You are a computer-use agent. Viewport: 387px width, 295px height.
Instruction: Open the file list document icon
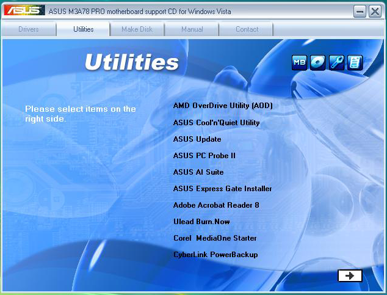tap(355, 62)
